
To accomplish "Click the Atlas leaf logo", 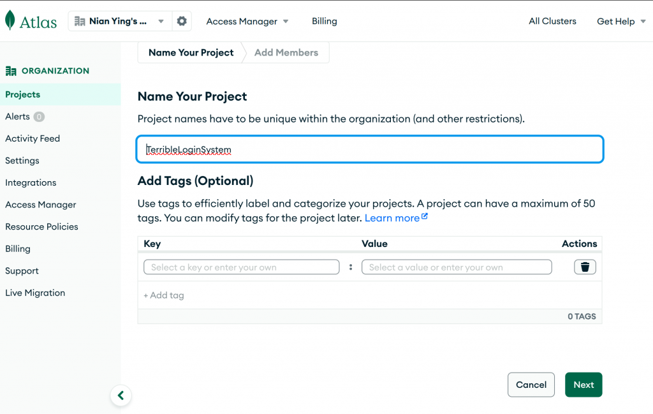I will 10,20.
